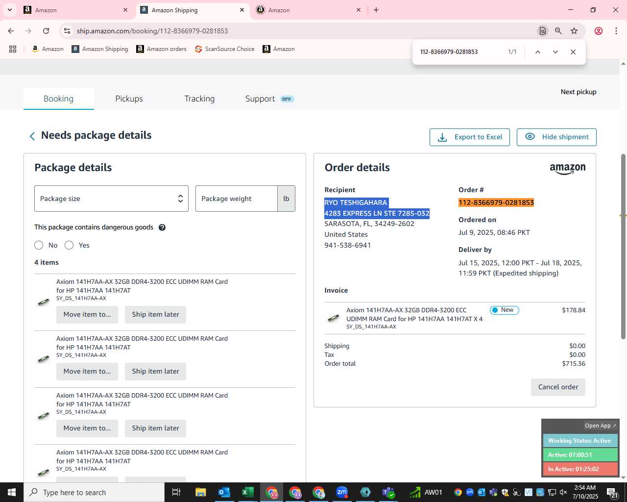Open File Explorer from the taskbar
This screenshot has height=502, width=627.
(201, 492)
